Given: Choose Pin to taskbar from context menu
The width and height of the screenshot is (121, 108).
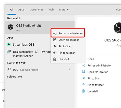Looking at the screenshot, I should pos(68,53).
